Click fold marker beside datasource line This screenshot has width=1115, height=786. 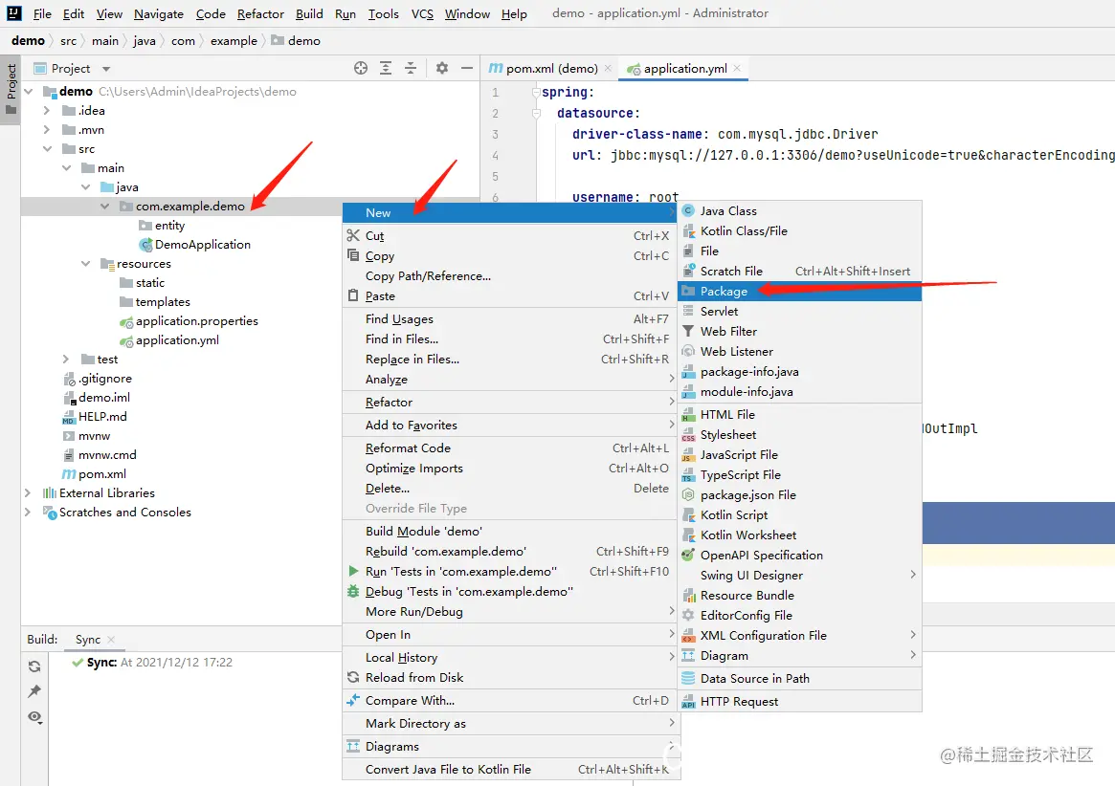pyautogui.click(x=537, y=113)
